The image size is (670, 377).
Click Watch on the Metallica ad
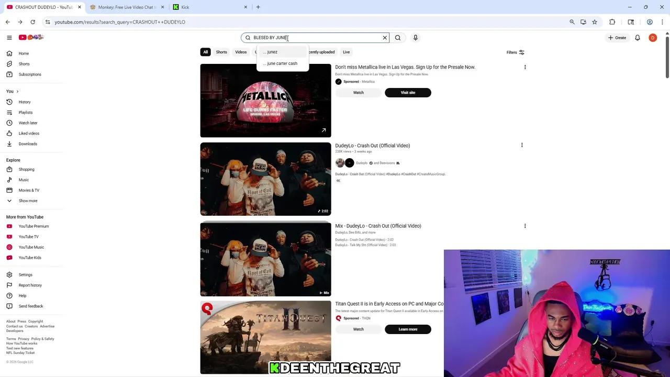click(x=358, y=93)
